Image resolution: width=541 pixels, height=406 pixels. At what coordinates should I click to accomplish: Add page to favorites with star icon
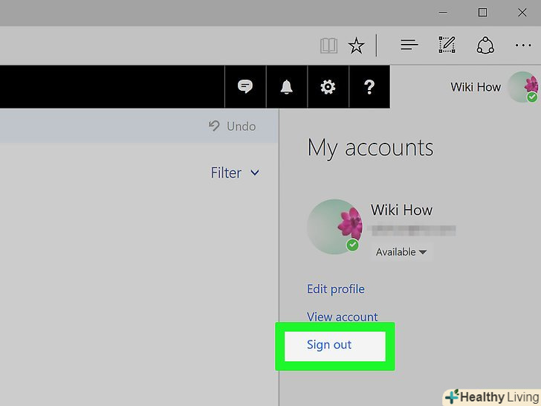pos(356,45)
